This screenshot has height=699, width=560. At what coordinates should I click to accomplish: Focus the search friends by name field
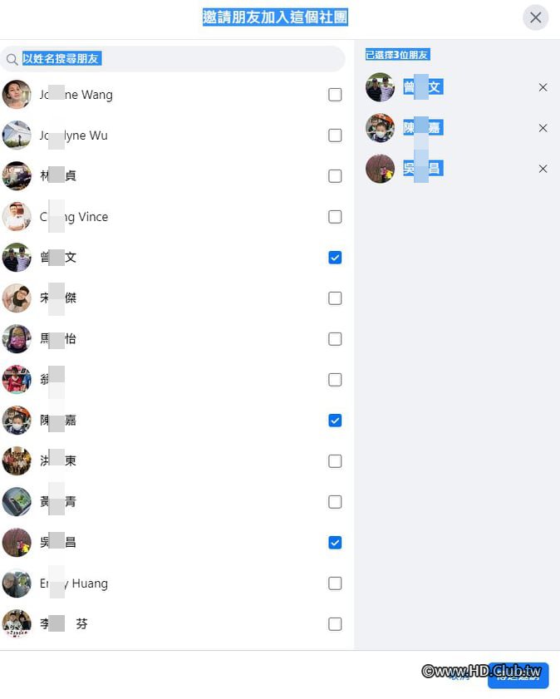tap(173, 58)
